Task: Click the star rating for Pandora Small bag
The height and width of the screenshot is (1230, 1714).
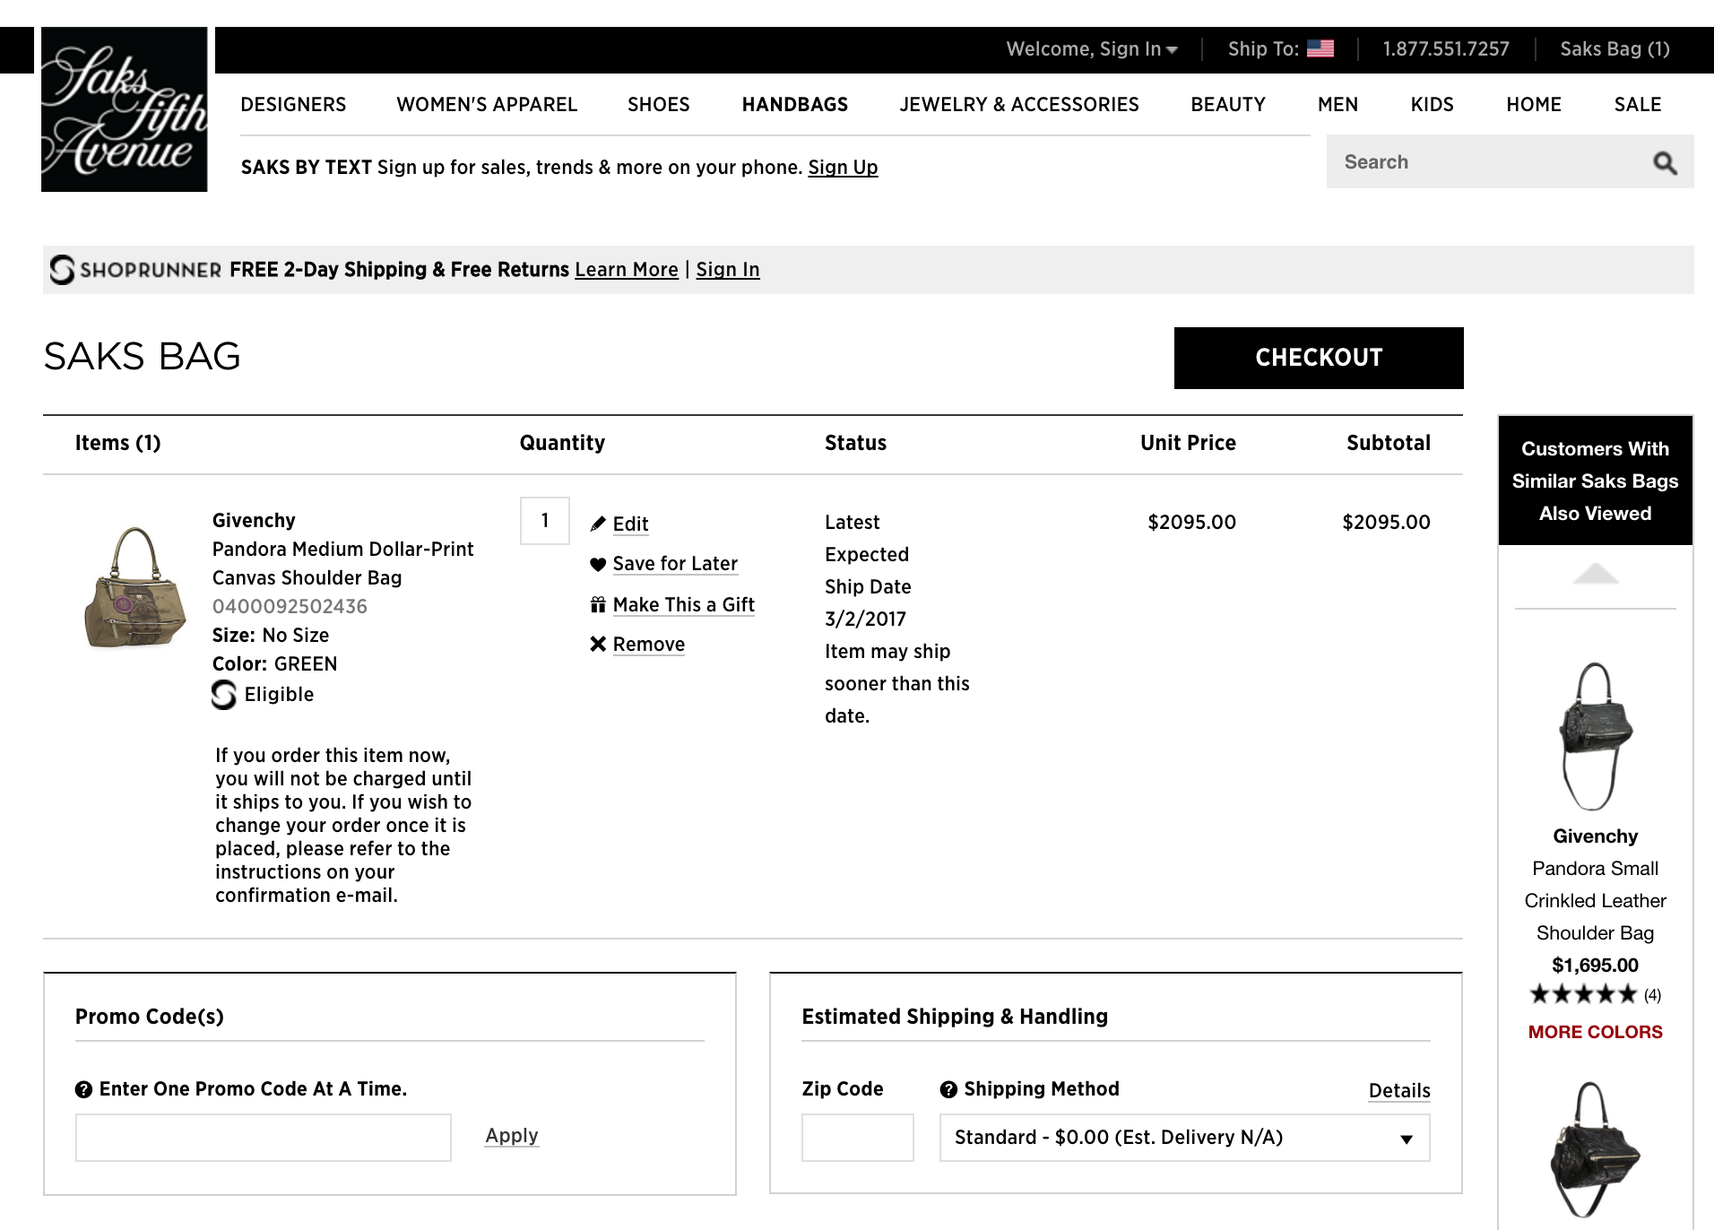Action: pyautogui.click(x=1583, y=994)
